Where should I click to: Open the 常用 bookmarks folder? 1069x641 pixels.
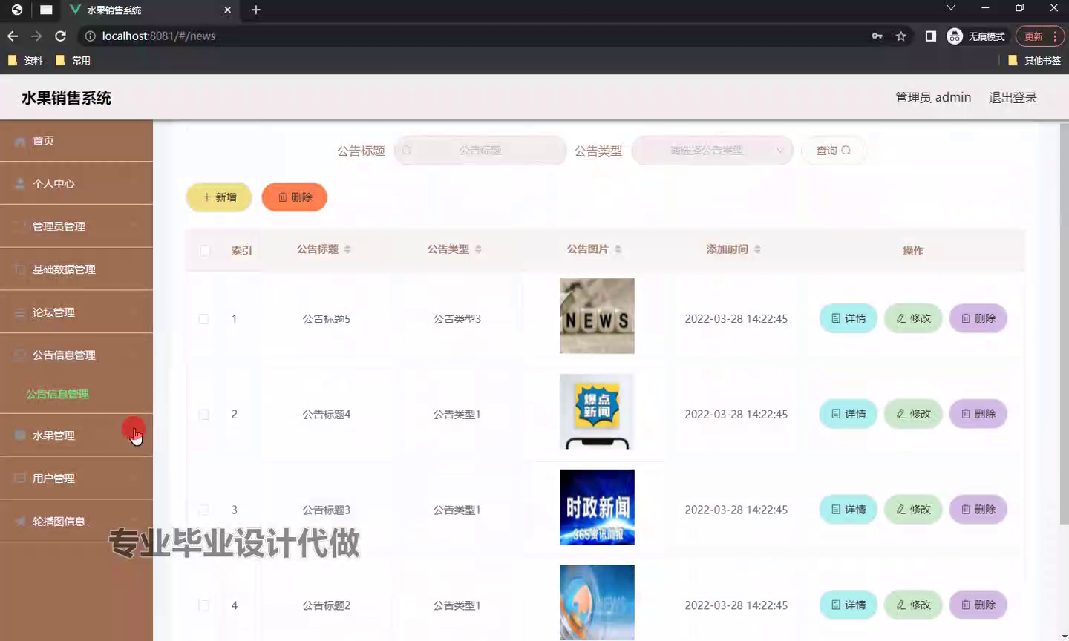73,60
